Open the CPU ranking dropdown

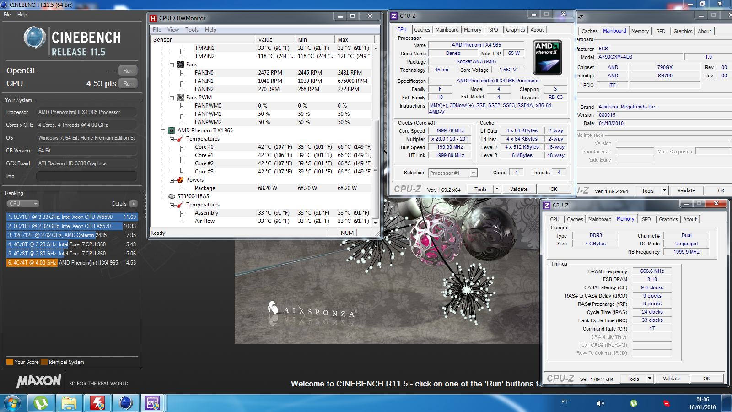pos(23,204)
